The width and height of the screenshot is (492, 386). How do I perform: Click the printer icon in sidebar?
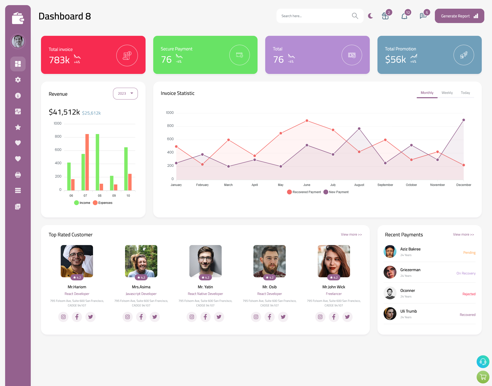(x=18, y=174)
